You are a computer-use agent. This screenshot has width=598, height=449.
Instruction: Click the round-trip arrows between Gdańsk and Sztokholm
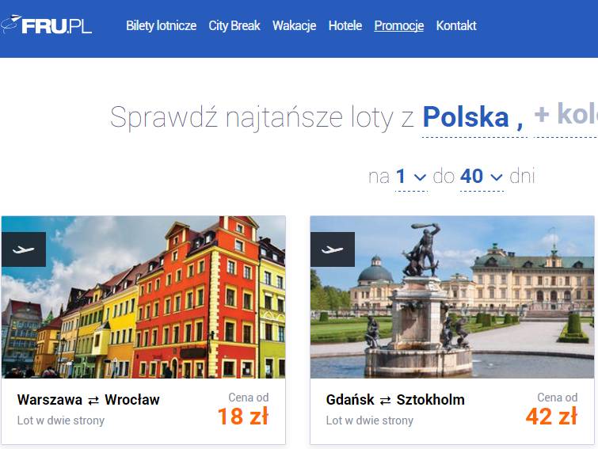[x=385, y=401]
